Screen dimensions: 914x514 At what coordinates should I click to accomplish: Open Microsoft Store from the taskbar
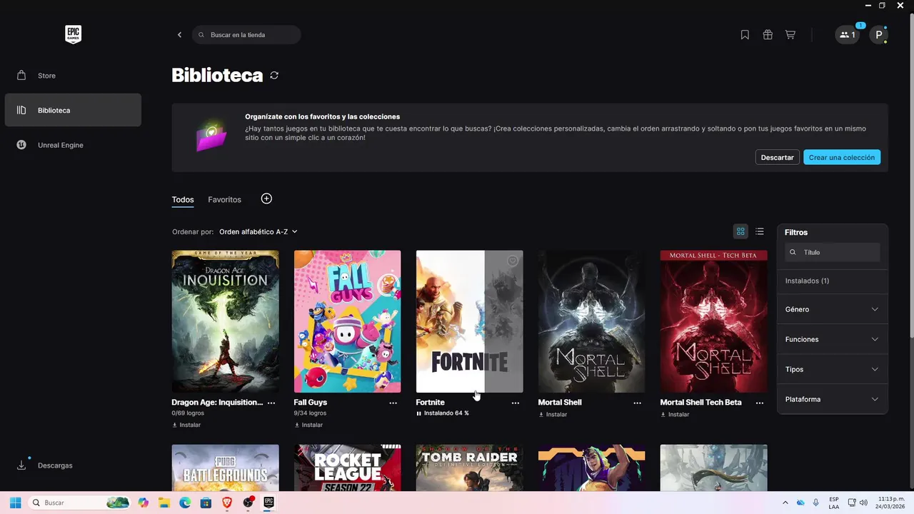click(206, 503)
